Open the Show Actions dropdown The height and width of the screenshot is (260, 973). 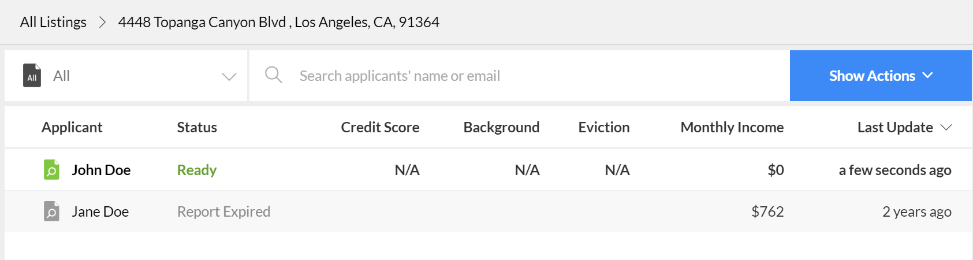(881, 76)
